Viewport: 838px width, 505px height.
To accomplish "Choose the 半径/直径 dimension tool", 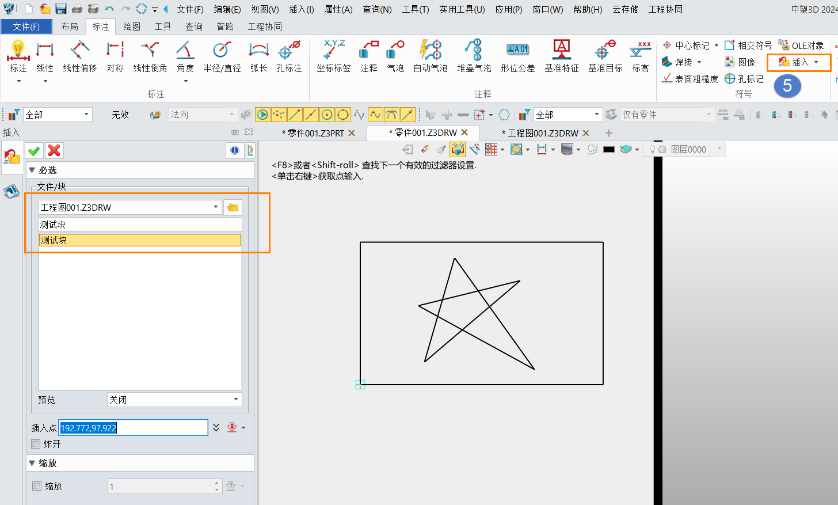I will coord(222,56).
